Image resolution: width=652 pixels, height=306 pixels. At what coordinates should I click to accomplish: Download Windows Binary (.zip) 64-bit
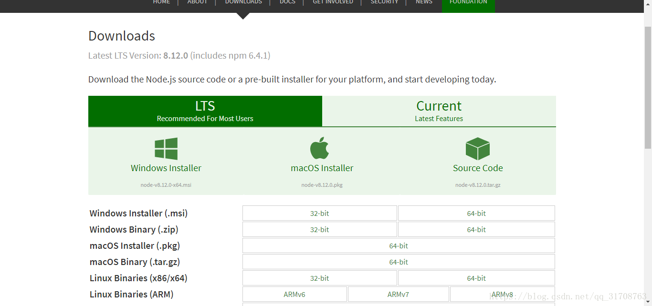click(476, 229)
